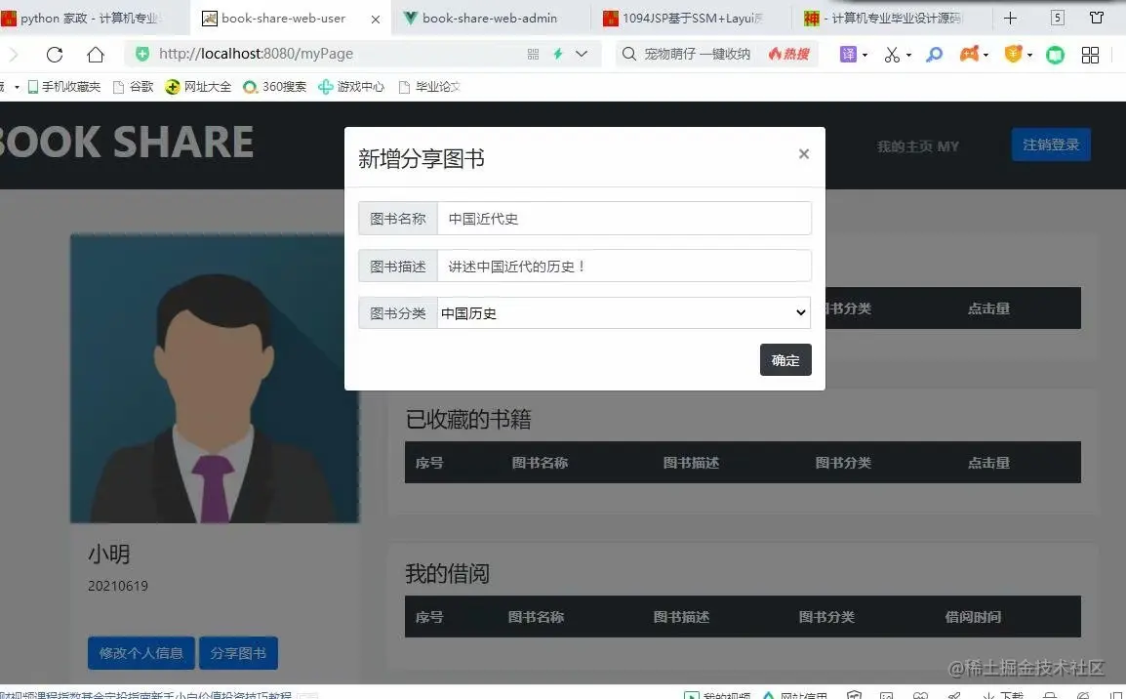Image resolution: width=1126 pixels, height=699 pixels.
Task: Click the tab count icon showing 5
Action: click(x=1057, y=18)
